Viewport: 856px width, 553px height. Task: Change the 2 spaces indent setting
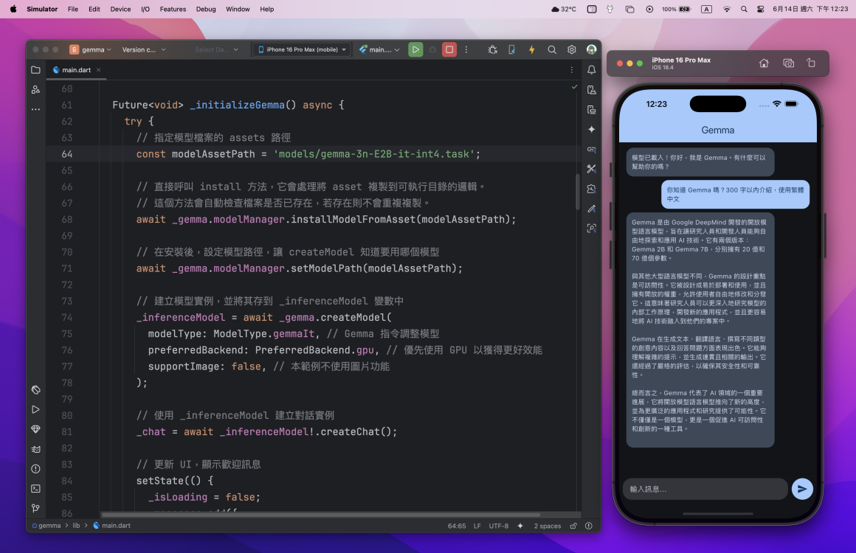(x=547, y=526)
